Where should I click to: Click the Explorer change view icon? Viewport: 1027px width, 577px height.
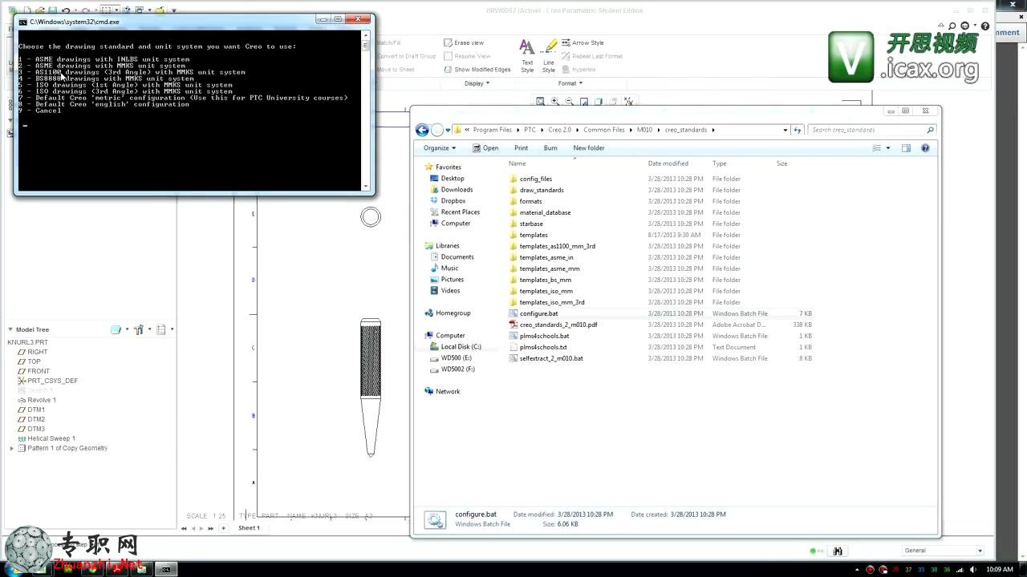[x=877, y=148]
